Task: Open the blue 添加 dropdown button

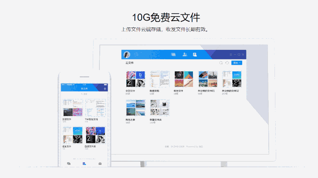Action: 237,63
